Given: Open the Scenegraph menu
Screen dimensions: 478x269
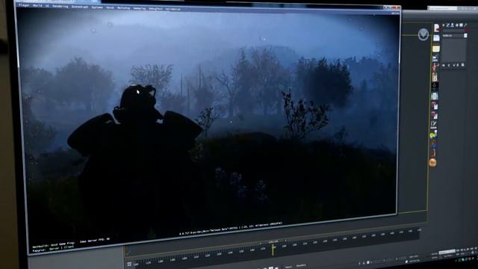Looking at the screenshot, I should 80,7.
